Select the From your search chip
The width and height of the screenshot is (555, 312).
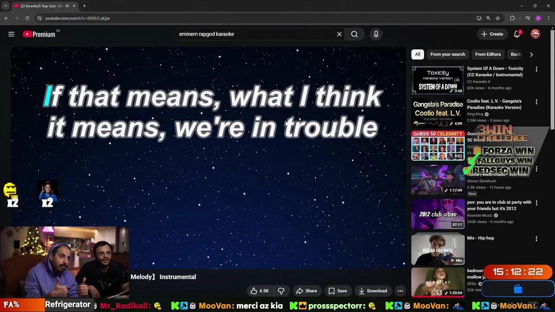[x=447, y=54]
